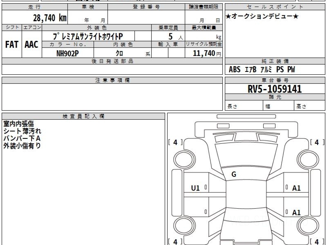Select the 乗車定員 header

point(168,27)
